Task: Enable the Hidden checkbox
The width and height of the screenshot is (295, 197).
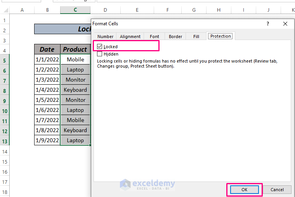Action: click(99, 54)
